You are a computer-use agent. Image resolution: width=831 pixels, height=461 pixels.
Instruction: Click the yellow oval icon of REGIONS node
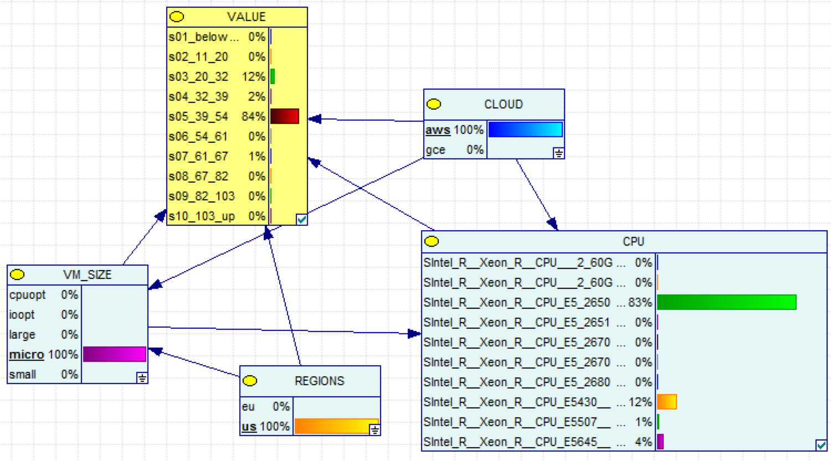pyautogui.click(x=250, y=381)
